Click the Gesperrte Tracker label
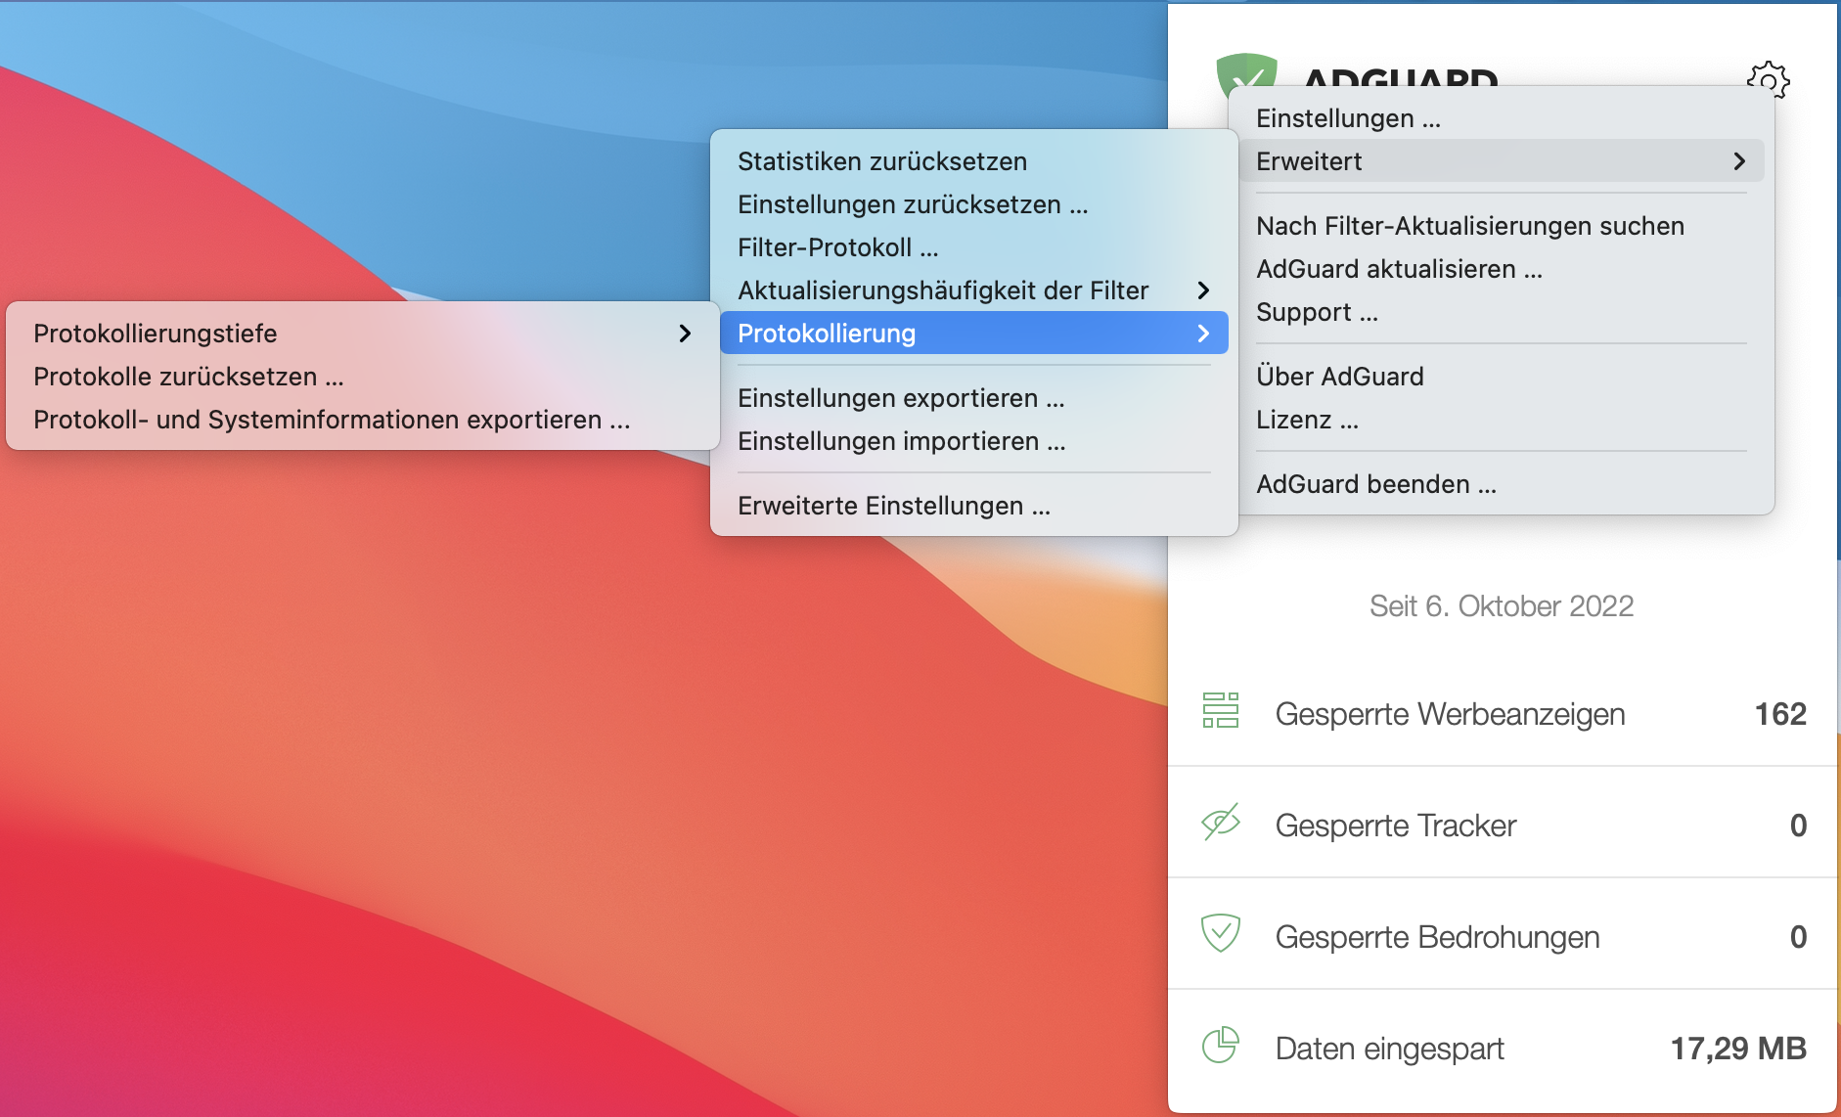Image resolution: width=1841 pixels, height=1117 pixels. (x=1396, y=826)
